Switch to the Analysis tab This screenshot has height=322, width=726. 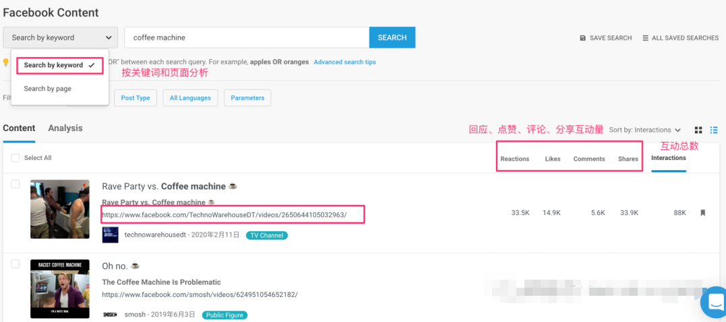(65, 128)
